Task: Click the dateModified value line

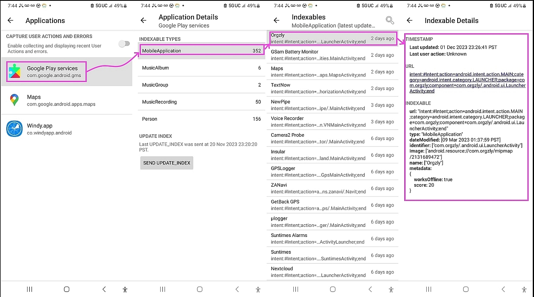Action: (455, 140)
